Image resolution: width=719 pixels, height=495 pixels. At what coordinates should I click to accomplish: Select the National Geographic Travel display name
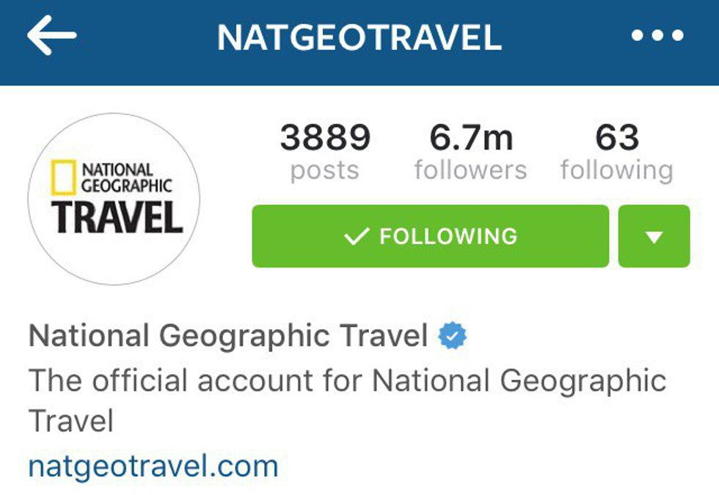pyautogui.click(x=228, y=336)
